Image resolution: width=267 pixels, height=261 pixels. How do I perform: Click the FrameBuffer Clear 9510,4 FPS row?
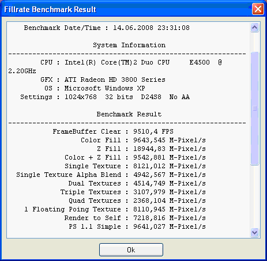coord(113,132)
